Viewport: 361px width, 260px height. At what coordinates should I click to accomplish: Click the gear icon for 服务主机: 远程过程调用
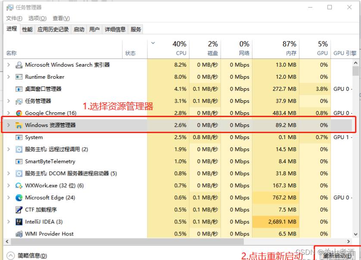click(19, 149)
